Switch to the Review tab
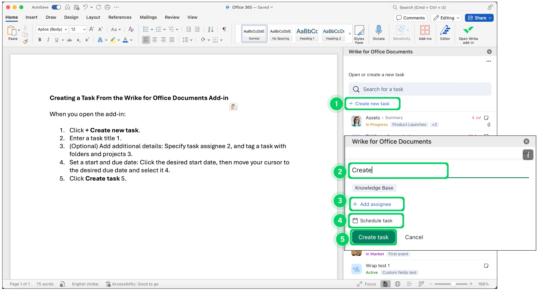The width and height of the screenshot is (539, 291). point(172,17)
